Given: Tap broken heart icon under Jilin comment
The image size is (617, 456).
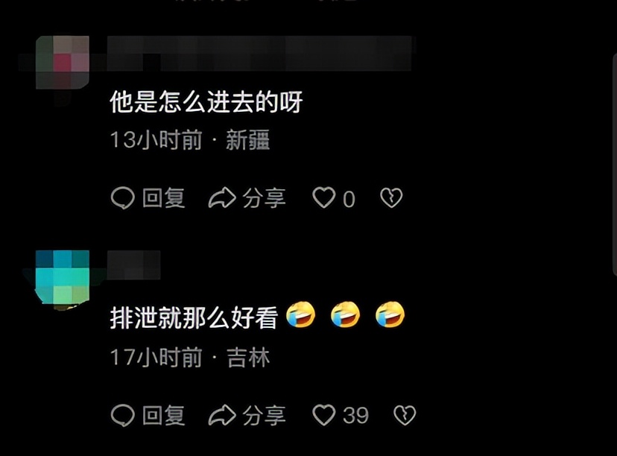Looking at the screenshot, I should tap(405, 416).
